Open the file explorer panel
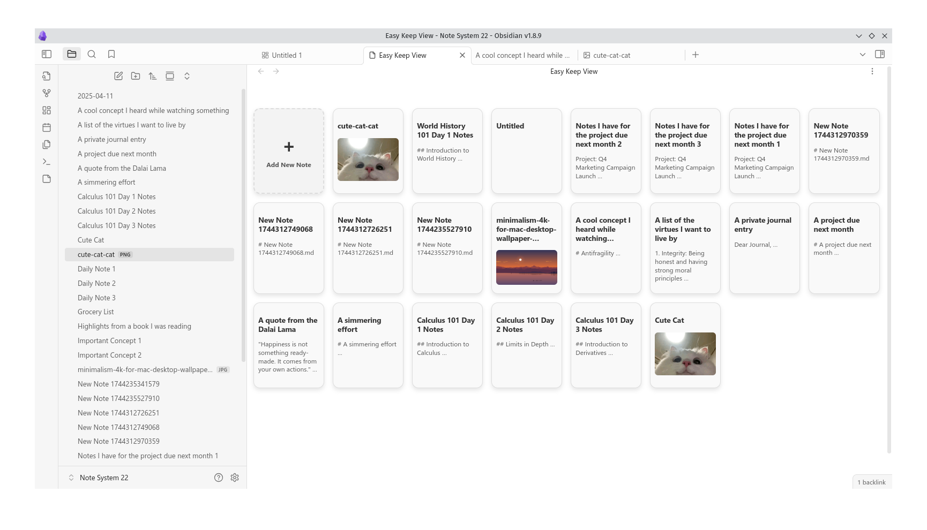 coord(72,54)
